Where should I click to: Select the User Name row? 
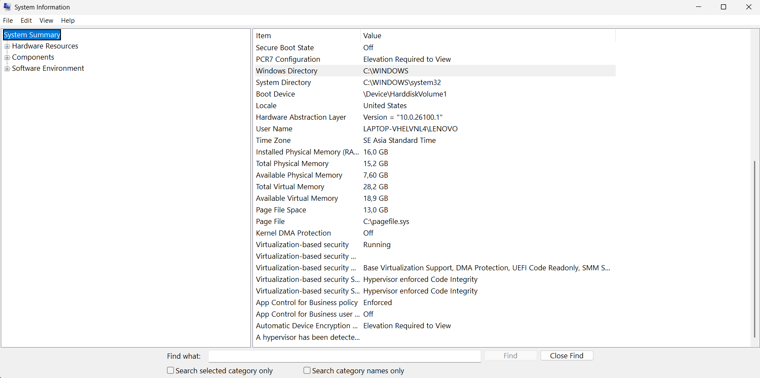[435, 129]
